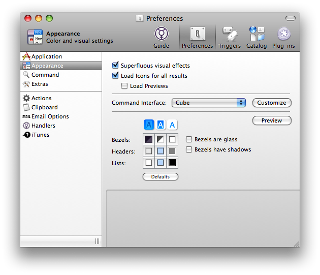Click the Handlers icon in sidebar
Screen dimensions: 320x275
point(26,126)
